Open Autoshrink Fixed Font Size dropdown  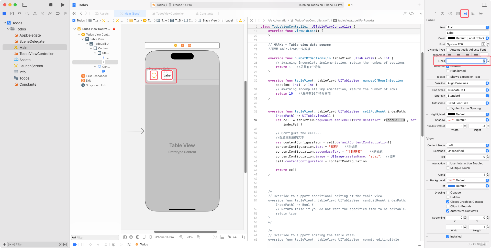point(467,103)
